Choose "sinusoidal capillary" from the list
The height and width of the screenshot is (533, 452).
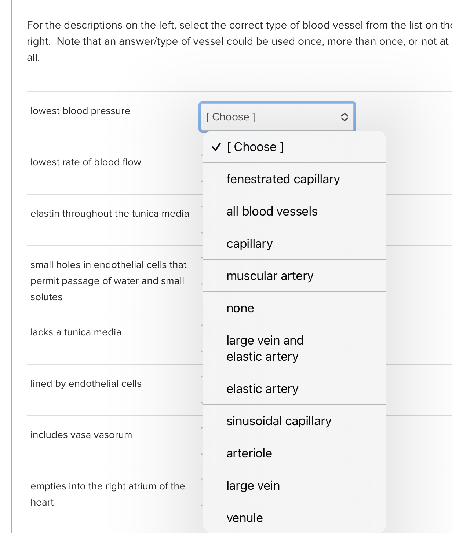pos(279,421)
